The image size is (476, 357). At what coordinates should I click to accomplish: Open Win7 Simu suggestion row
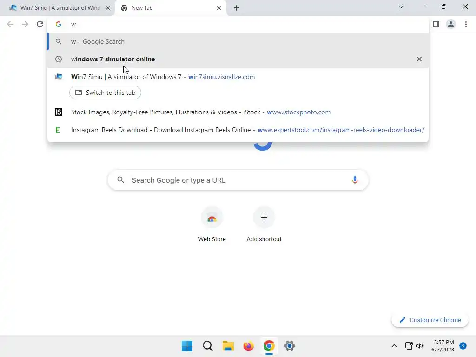(x=238, y=77)
